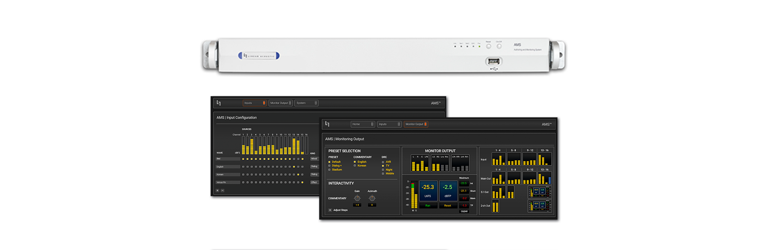Select the Night DRC mode
The image size is (770, 250).
(383, 170)
